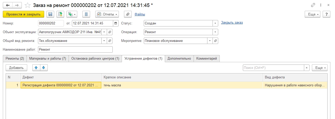Click the Провести и закрыть button
This screenshot has height=119, width=335.
(23, 14)
